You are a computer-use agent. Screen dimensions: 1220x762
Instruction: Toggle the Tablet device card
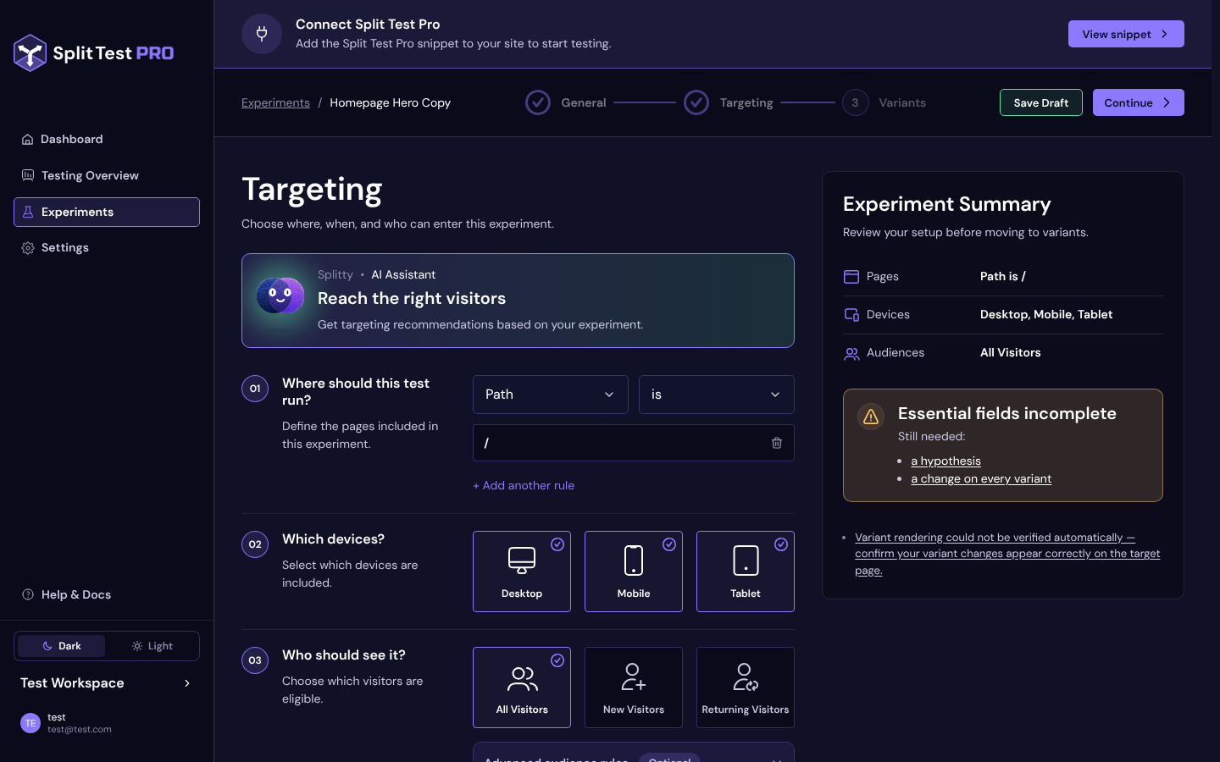(x=746, y=571)
